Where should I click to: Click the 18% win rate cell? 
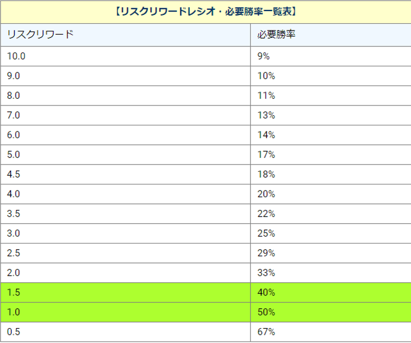coord(266,174)
